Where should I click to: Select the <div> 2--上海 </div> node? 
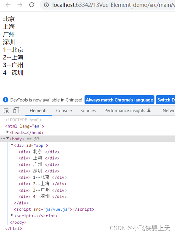point(42,184)
